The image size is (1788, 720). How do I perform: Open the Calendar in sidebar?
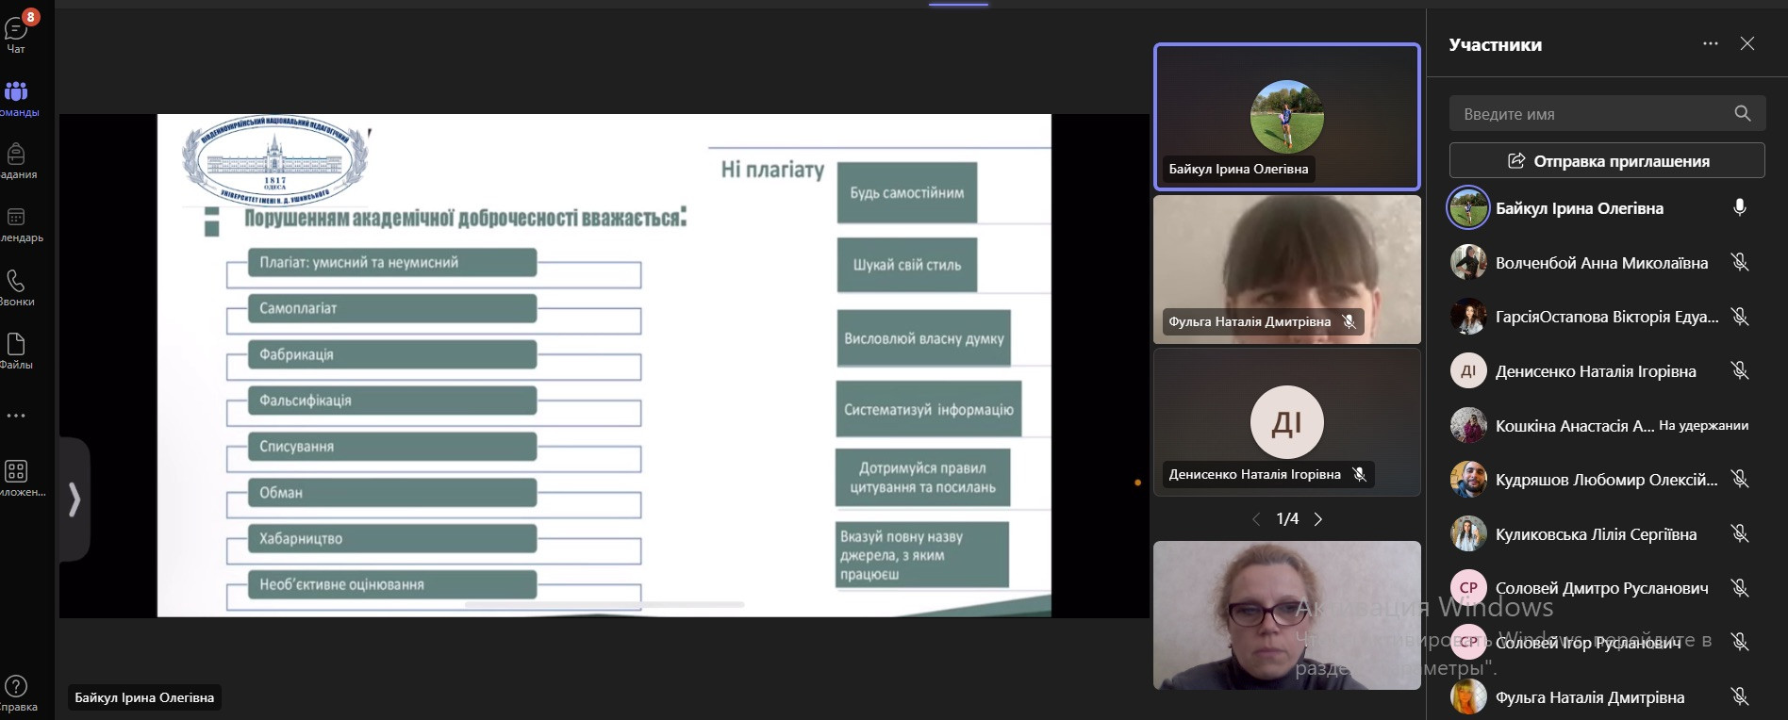[17, 224]
